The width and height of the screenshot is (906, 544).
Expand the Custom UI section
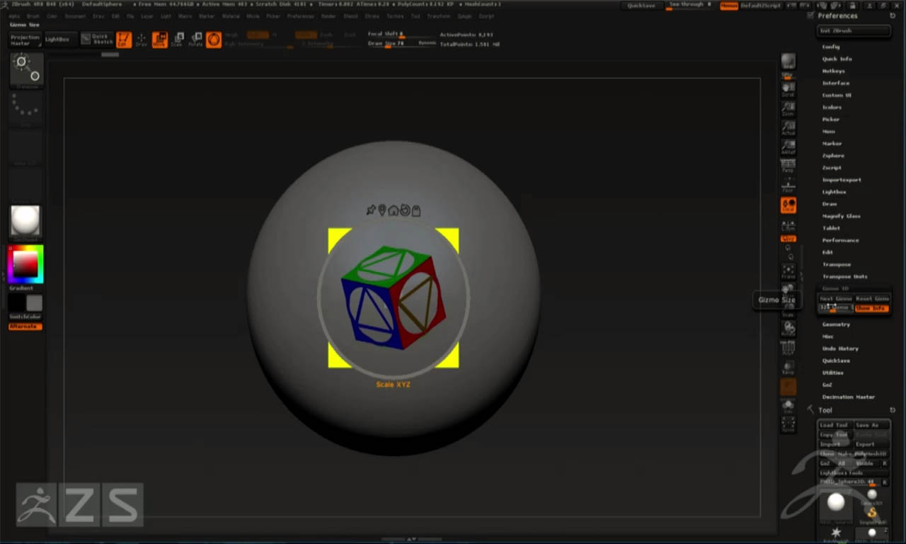click(837, 95)
